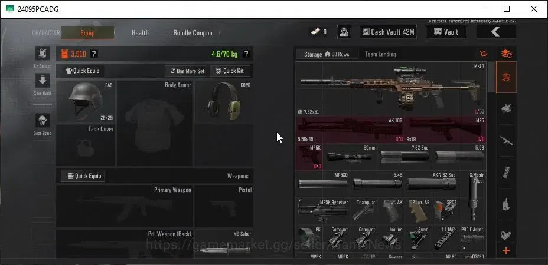548x265 pixels.
Task: Select the SRDS sight item
Action: (x=445, y=211)
